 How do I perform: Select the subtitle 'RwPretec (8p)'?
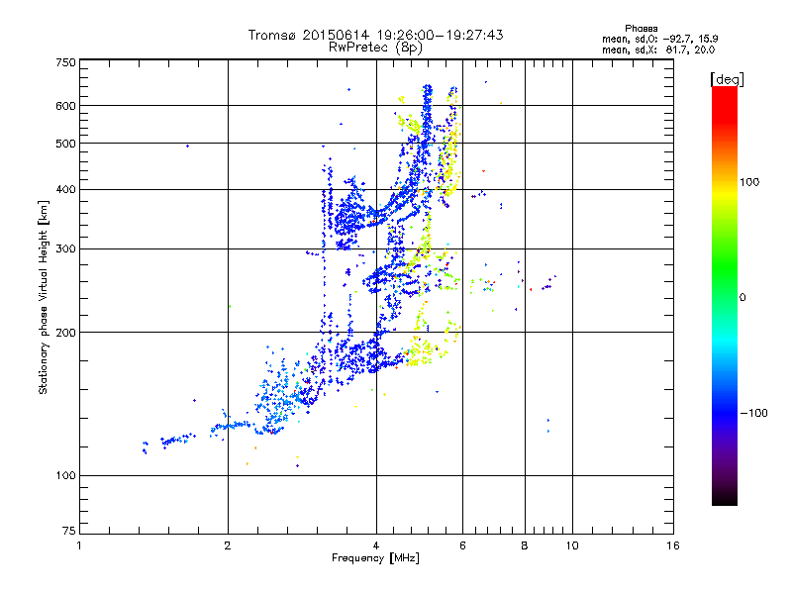pos(375,48)
